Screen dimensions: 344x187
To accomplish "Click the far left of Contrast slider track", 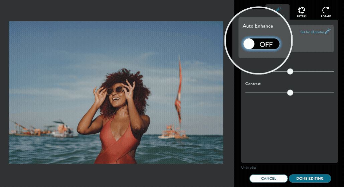I will [x=246, y=93].
